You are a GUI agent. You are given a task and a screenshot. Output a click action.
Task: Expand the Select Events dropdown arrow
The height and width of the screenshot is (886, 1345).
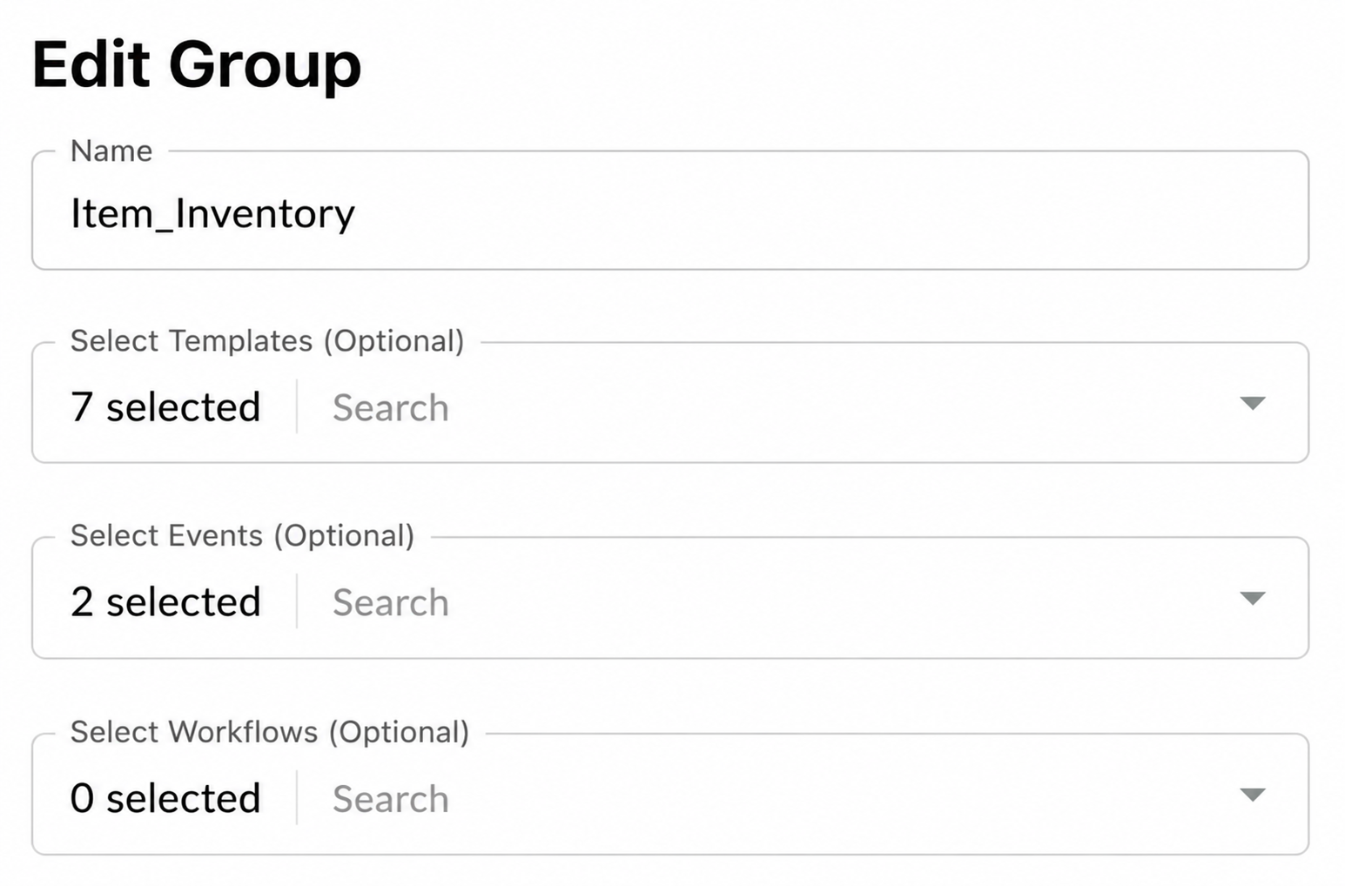coord(1252,598)
